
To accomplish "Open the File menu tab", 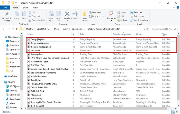I will (5, 7).
